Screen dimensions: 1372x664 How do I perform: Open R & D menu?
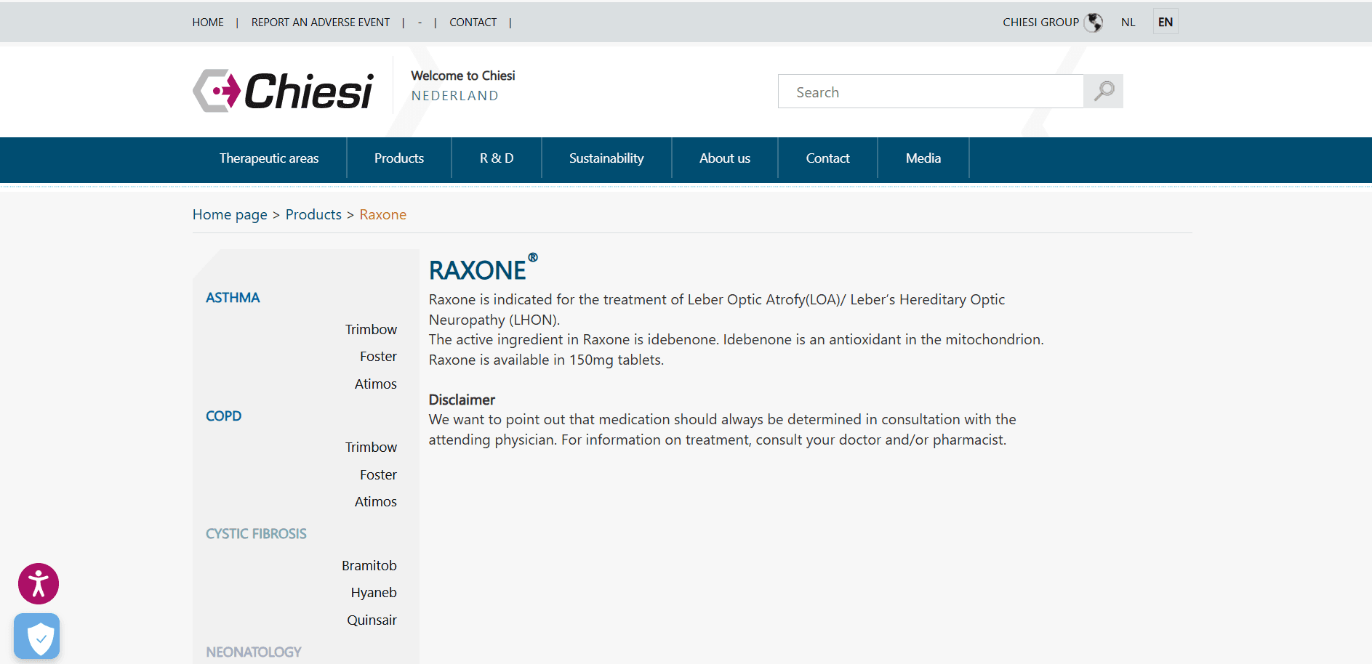coord(497,158)
